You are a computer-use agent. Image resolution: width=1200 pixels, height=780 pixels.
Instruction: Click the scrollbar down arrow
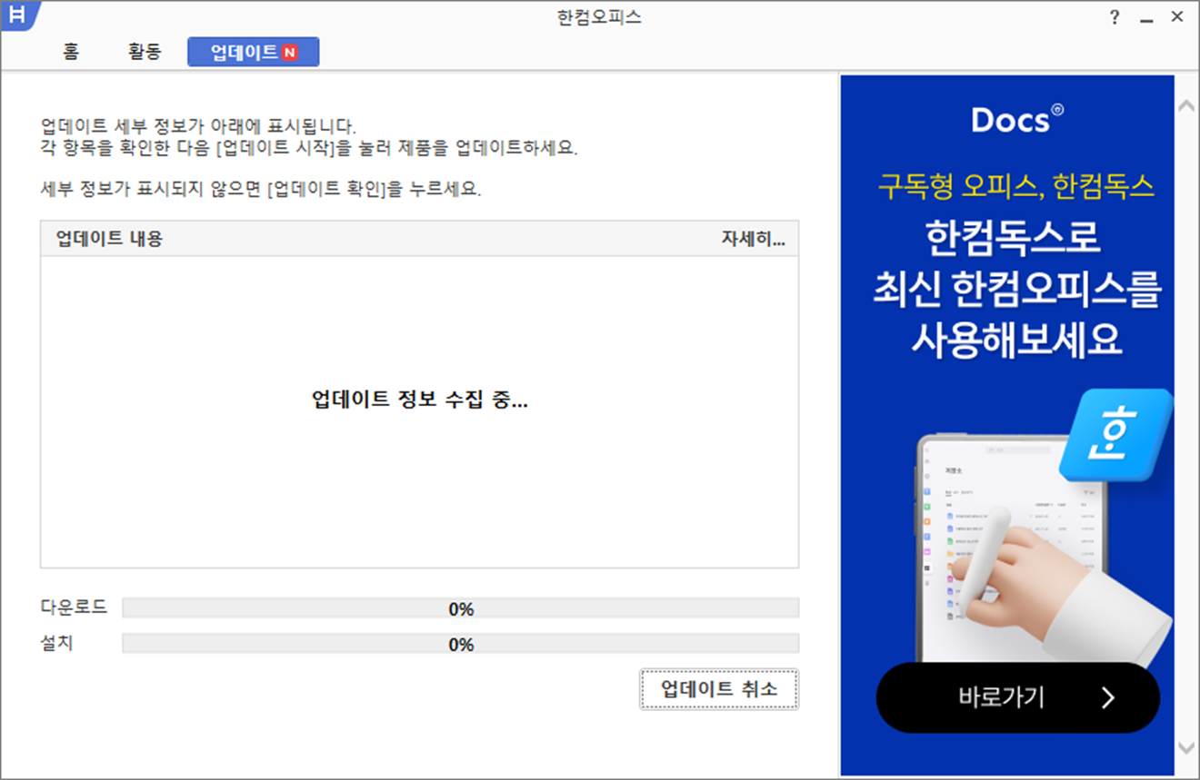[1186, 746]
